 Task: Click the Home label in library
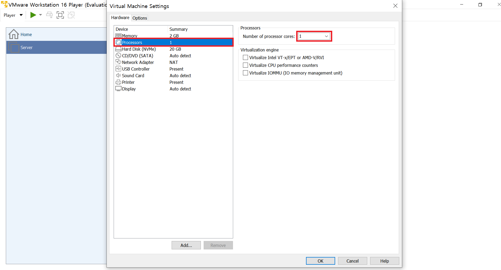point(26,34)
